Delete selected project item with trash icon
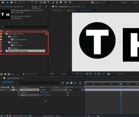Image resolution: width=139 pixels, height=117 pixels. [x=24, y=74]
